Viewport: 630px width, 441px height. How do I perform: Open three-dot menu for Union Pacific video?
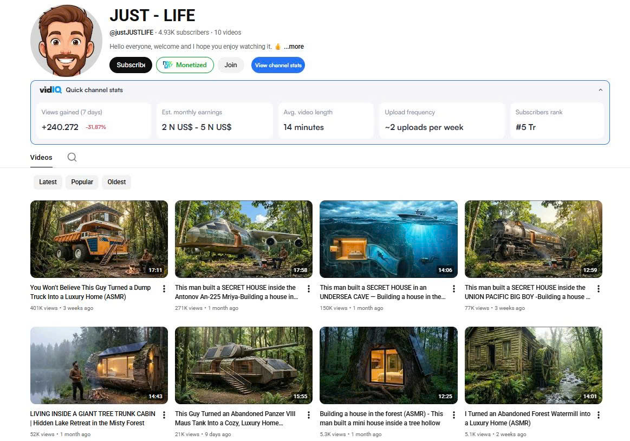click(599, 289)
